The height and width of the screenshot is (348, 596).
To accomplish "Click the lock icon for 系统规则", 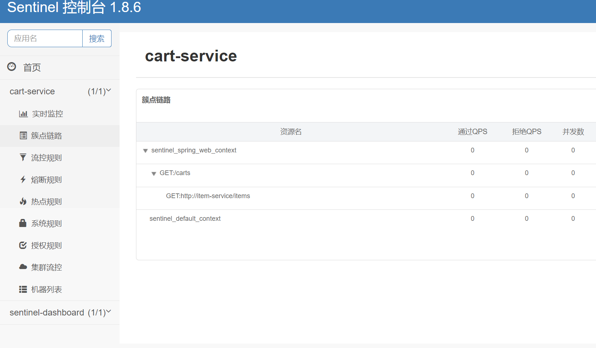I will (x=23, y=223).
